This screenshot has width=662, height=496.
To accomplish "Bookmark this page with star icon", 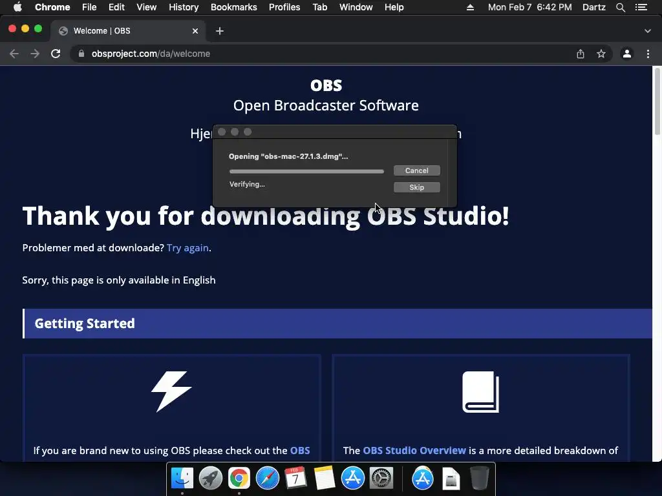I will (x=601, y=54).
